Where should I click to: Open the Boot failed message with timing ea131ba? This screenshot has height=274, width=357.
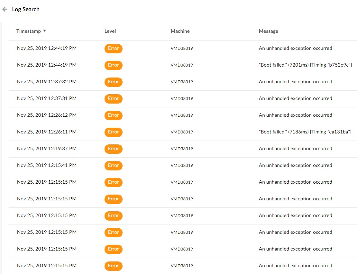(x=305, y=132)
